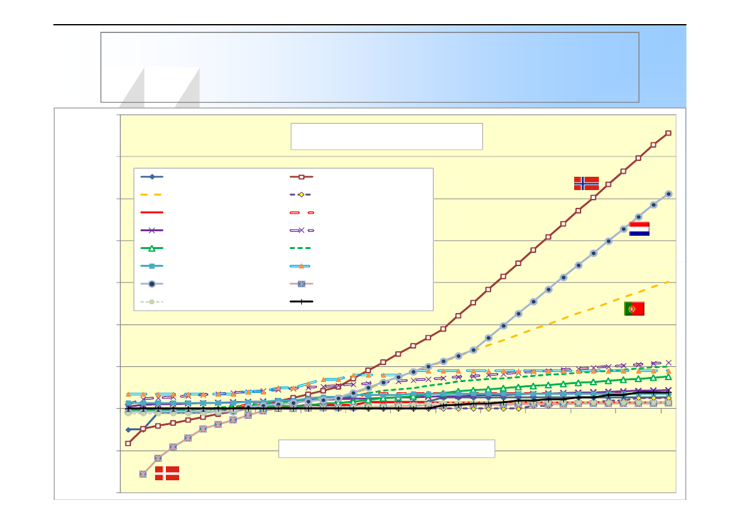The height and width of the screenshot is (524, 740).
Task: Select the orange triangle legend marker
Action: [x=301, y=266]
